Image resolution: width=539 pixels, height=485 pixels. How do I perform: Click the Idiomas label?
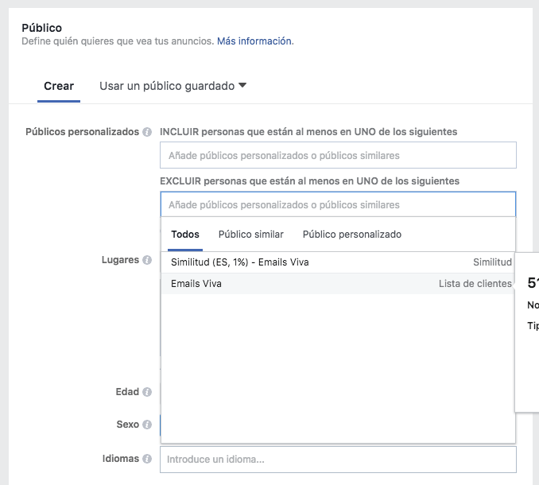(121, 459)
